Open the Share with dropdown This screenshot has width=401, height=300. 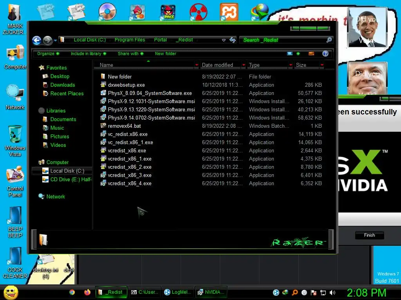pyautogui.click(x=130, y=54)
